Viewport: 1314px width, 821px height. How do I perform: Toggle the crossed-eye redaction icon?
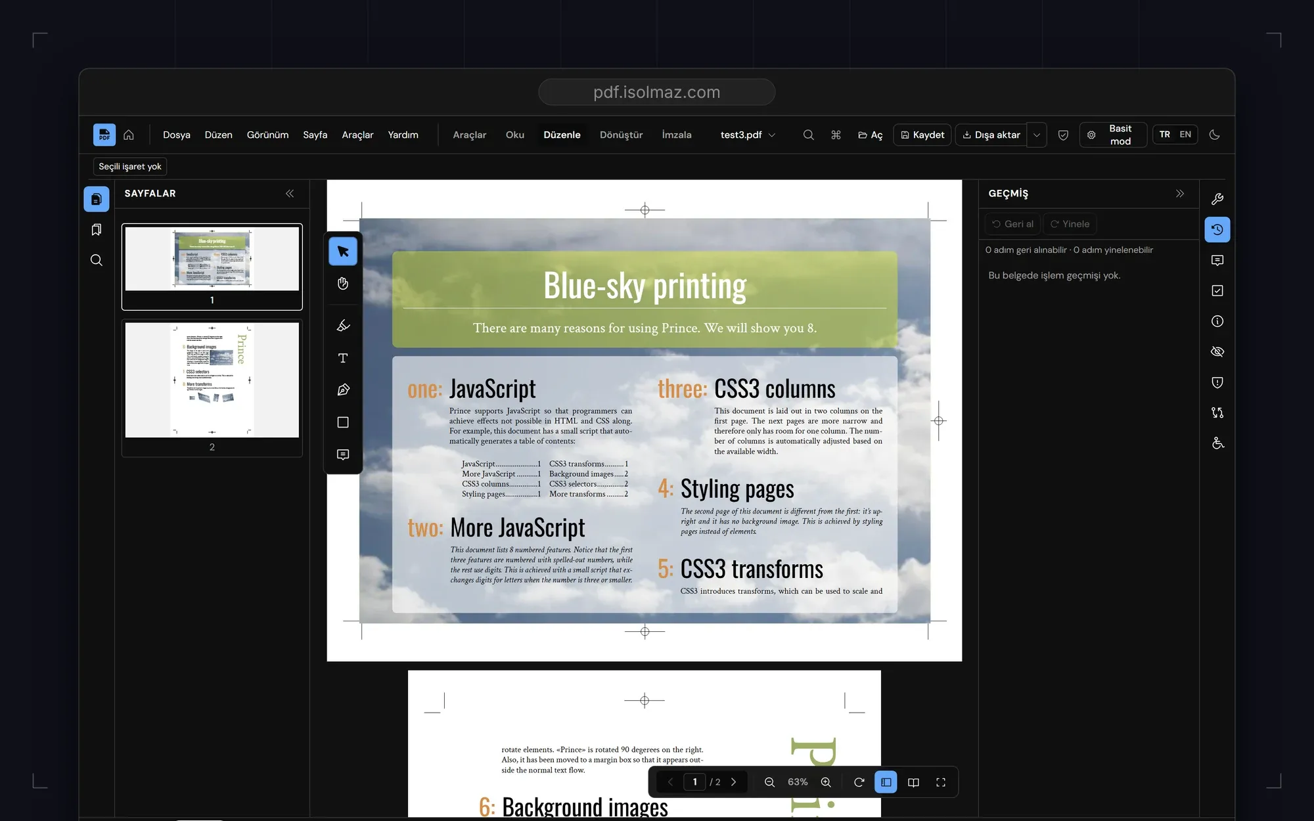point(1217,351)
